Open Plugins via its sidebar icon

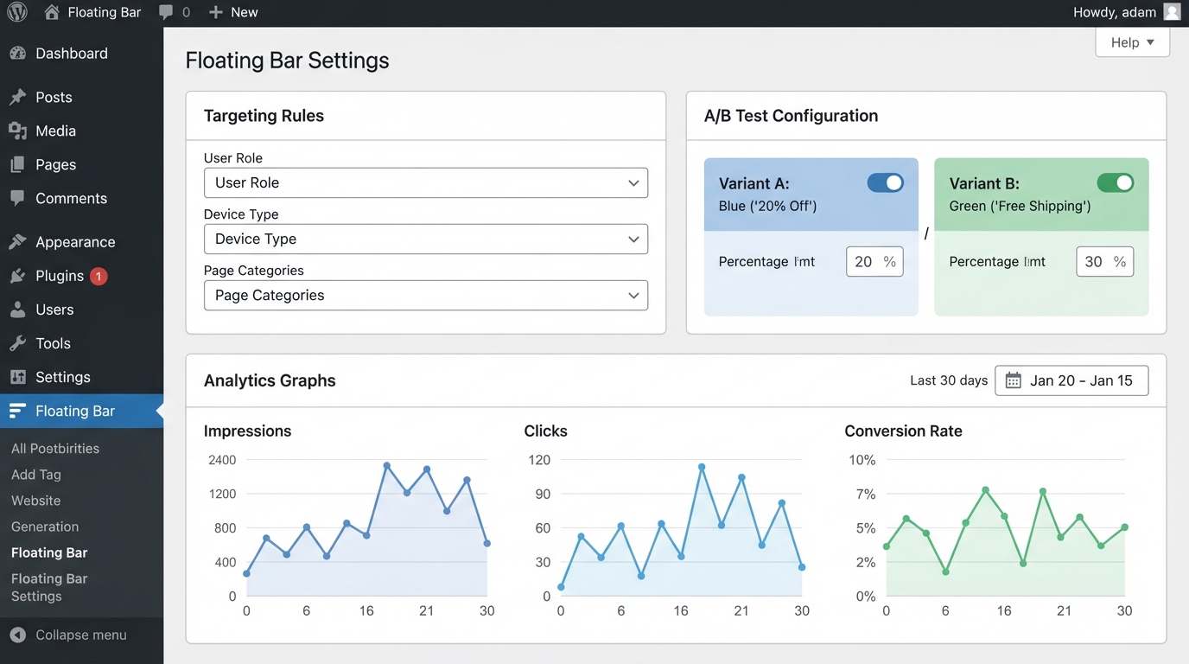click(19, 275)
